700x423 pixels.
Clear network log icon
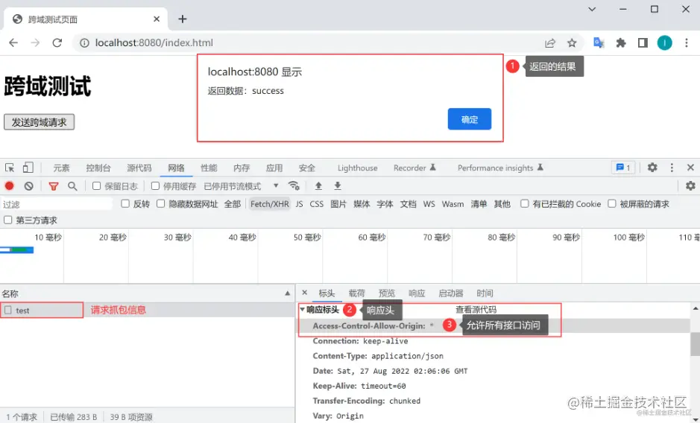click(x=28, y=186)
